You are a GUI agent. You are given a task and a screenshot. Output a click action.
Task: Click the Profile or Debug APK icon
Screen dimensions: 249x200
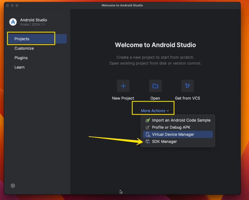coord(148,127)
